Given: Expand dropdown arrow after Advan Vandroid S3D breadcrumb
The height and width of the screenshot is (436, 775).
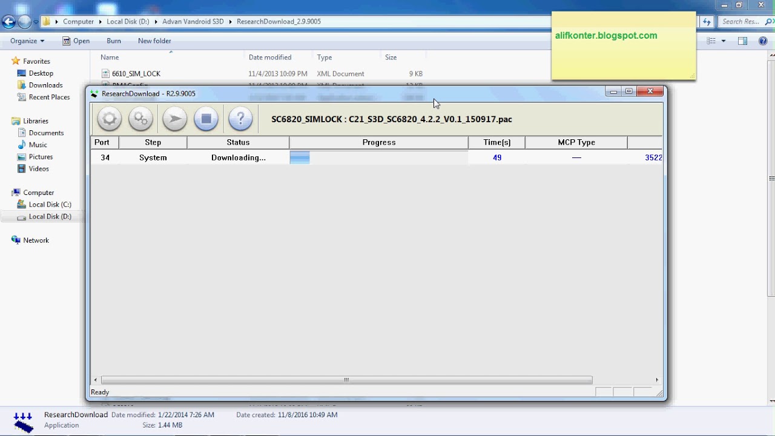Looking at the screenshot, I should point(230,22).
